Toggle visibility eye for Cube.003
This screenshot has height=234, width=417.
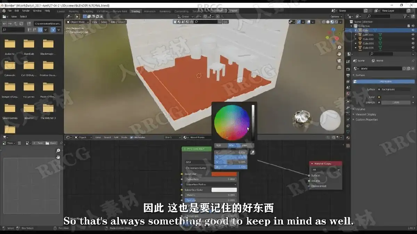[x=413, y=43]
